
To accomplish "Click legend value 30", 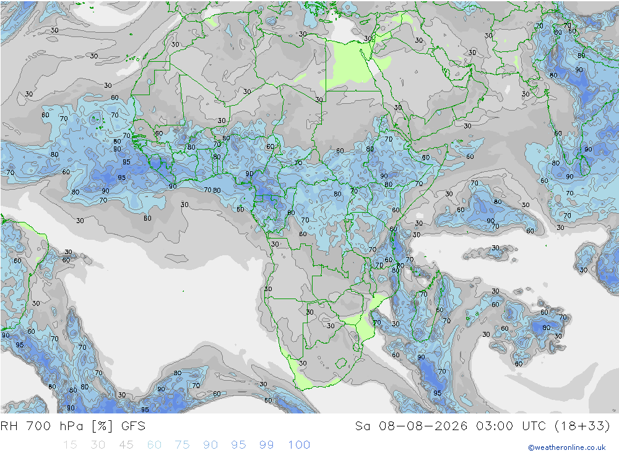I will click(x=98, y=445).
